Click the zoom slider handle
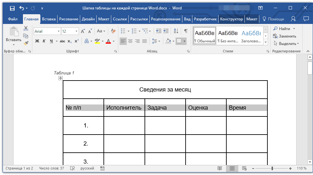This screenshot has width=313, height=175. (272, 169)
